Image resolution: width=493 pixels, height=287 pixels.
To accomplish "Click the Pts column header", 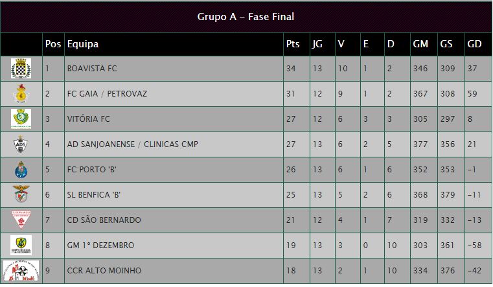I will (x=293, y=44).
